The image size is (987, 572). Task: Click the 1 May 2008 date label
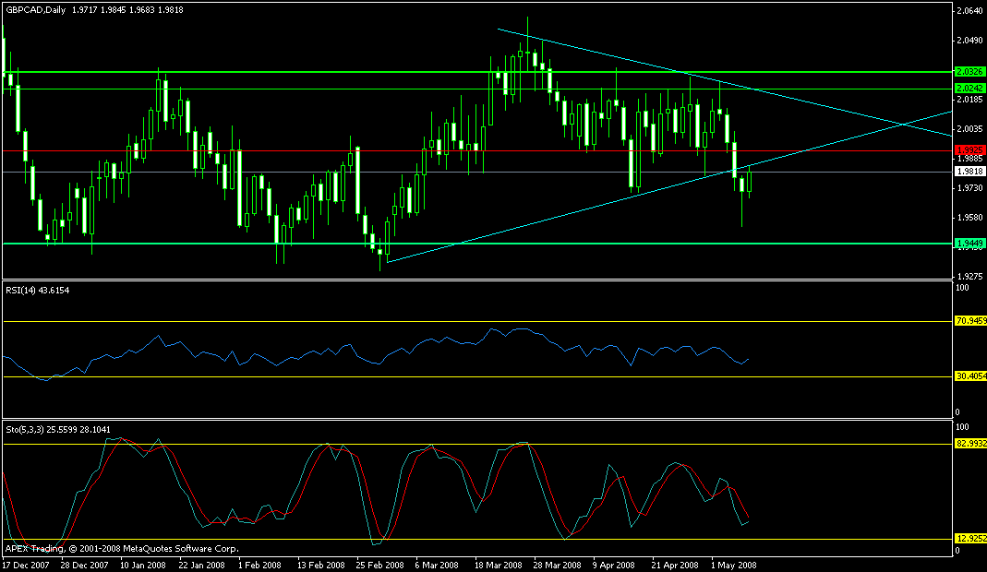point(734,564)
